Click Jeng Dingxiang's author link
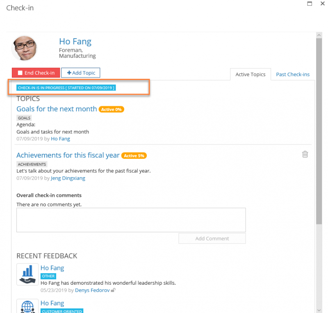The height and width of the screenshot is (313, 328). tap(67, 178)
